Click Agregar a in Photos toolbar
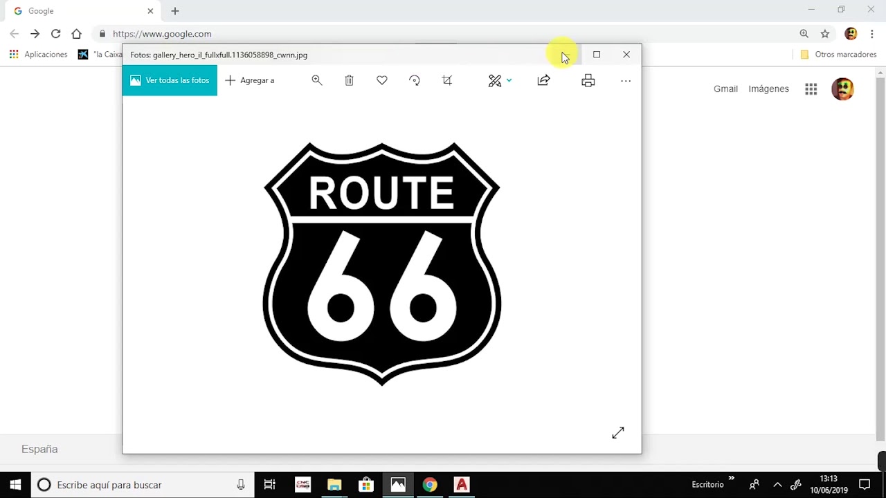The width and height of the screenshot is (886, 498). coord(250,80)
